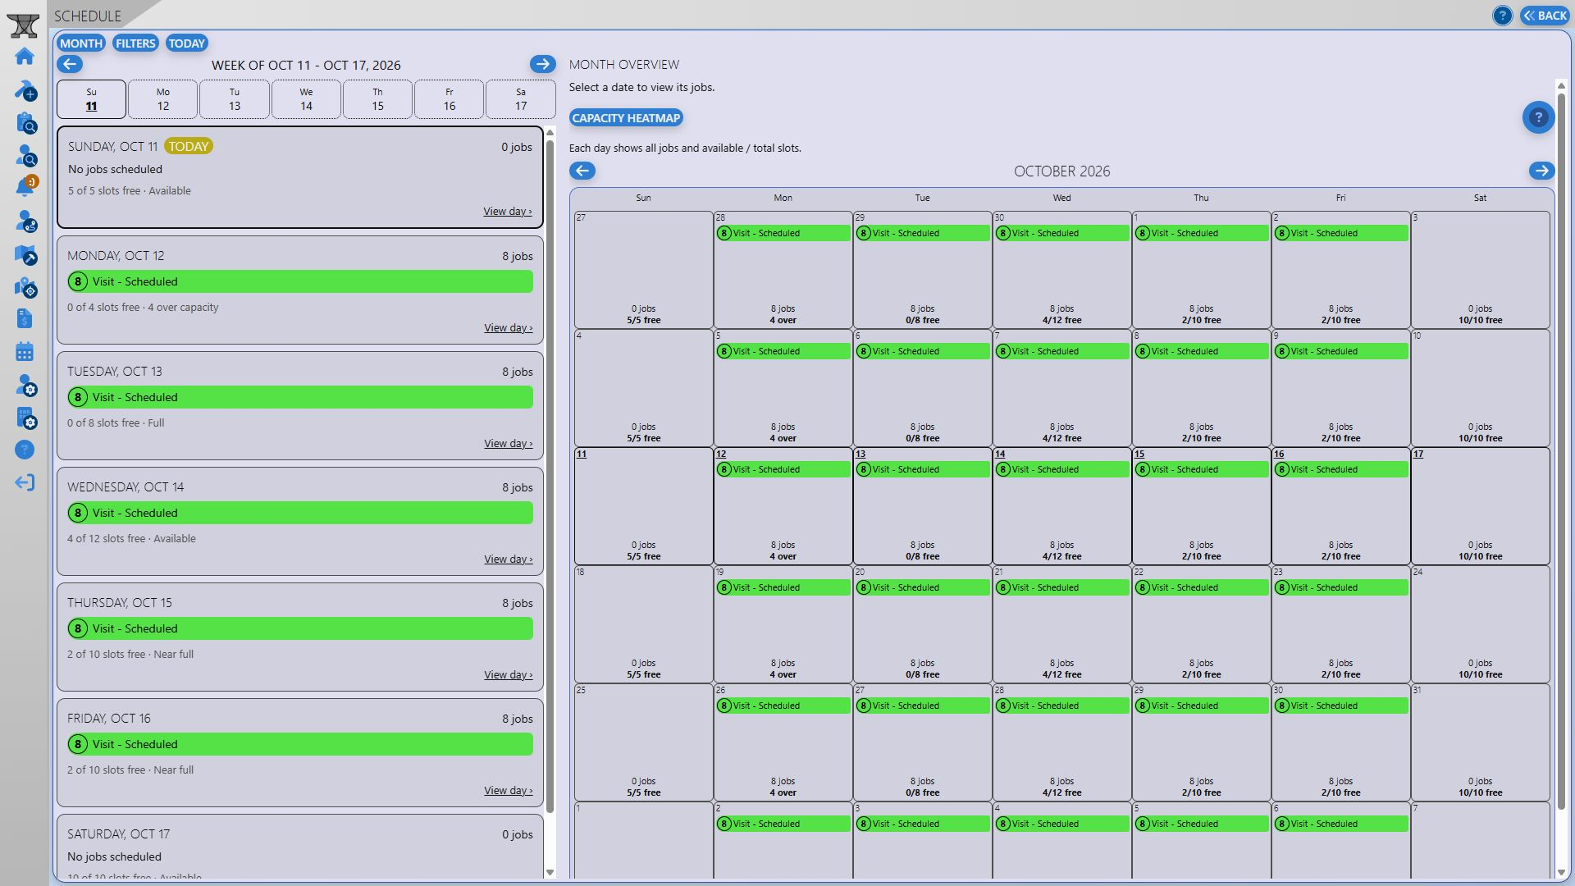Open the Home icon in sidebar
1575x886 pixels.
click(25, 57)
